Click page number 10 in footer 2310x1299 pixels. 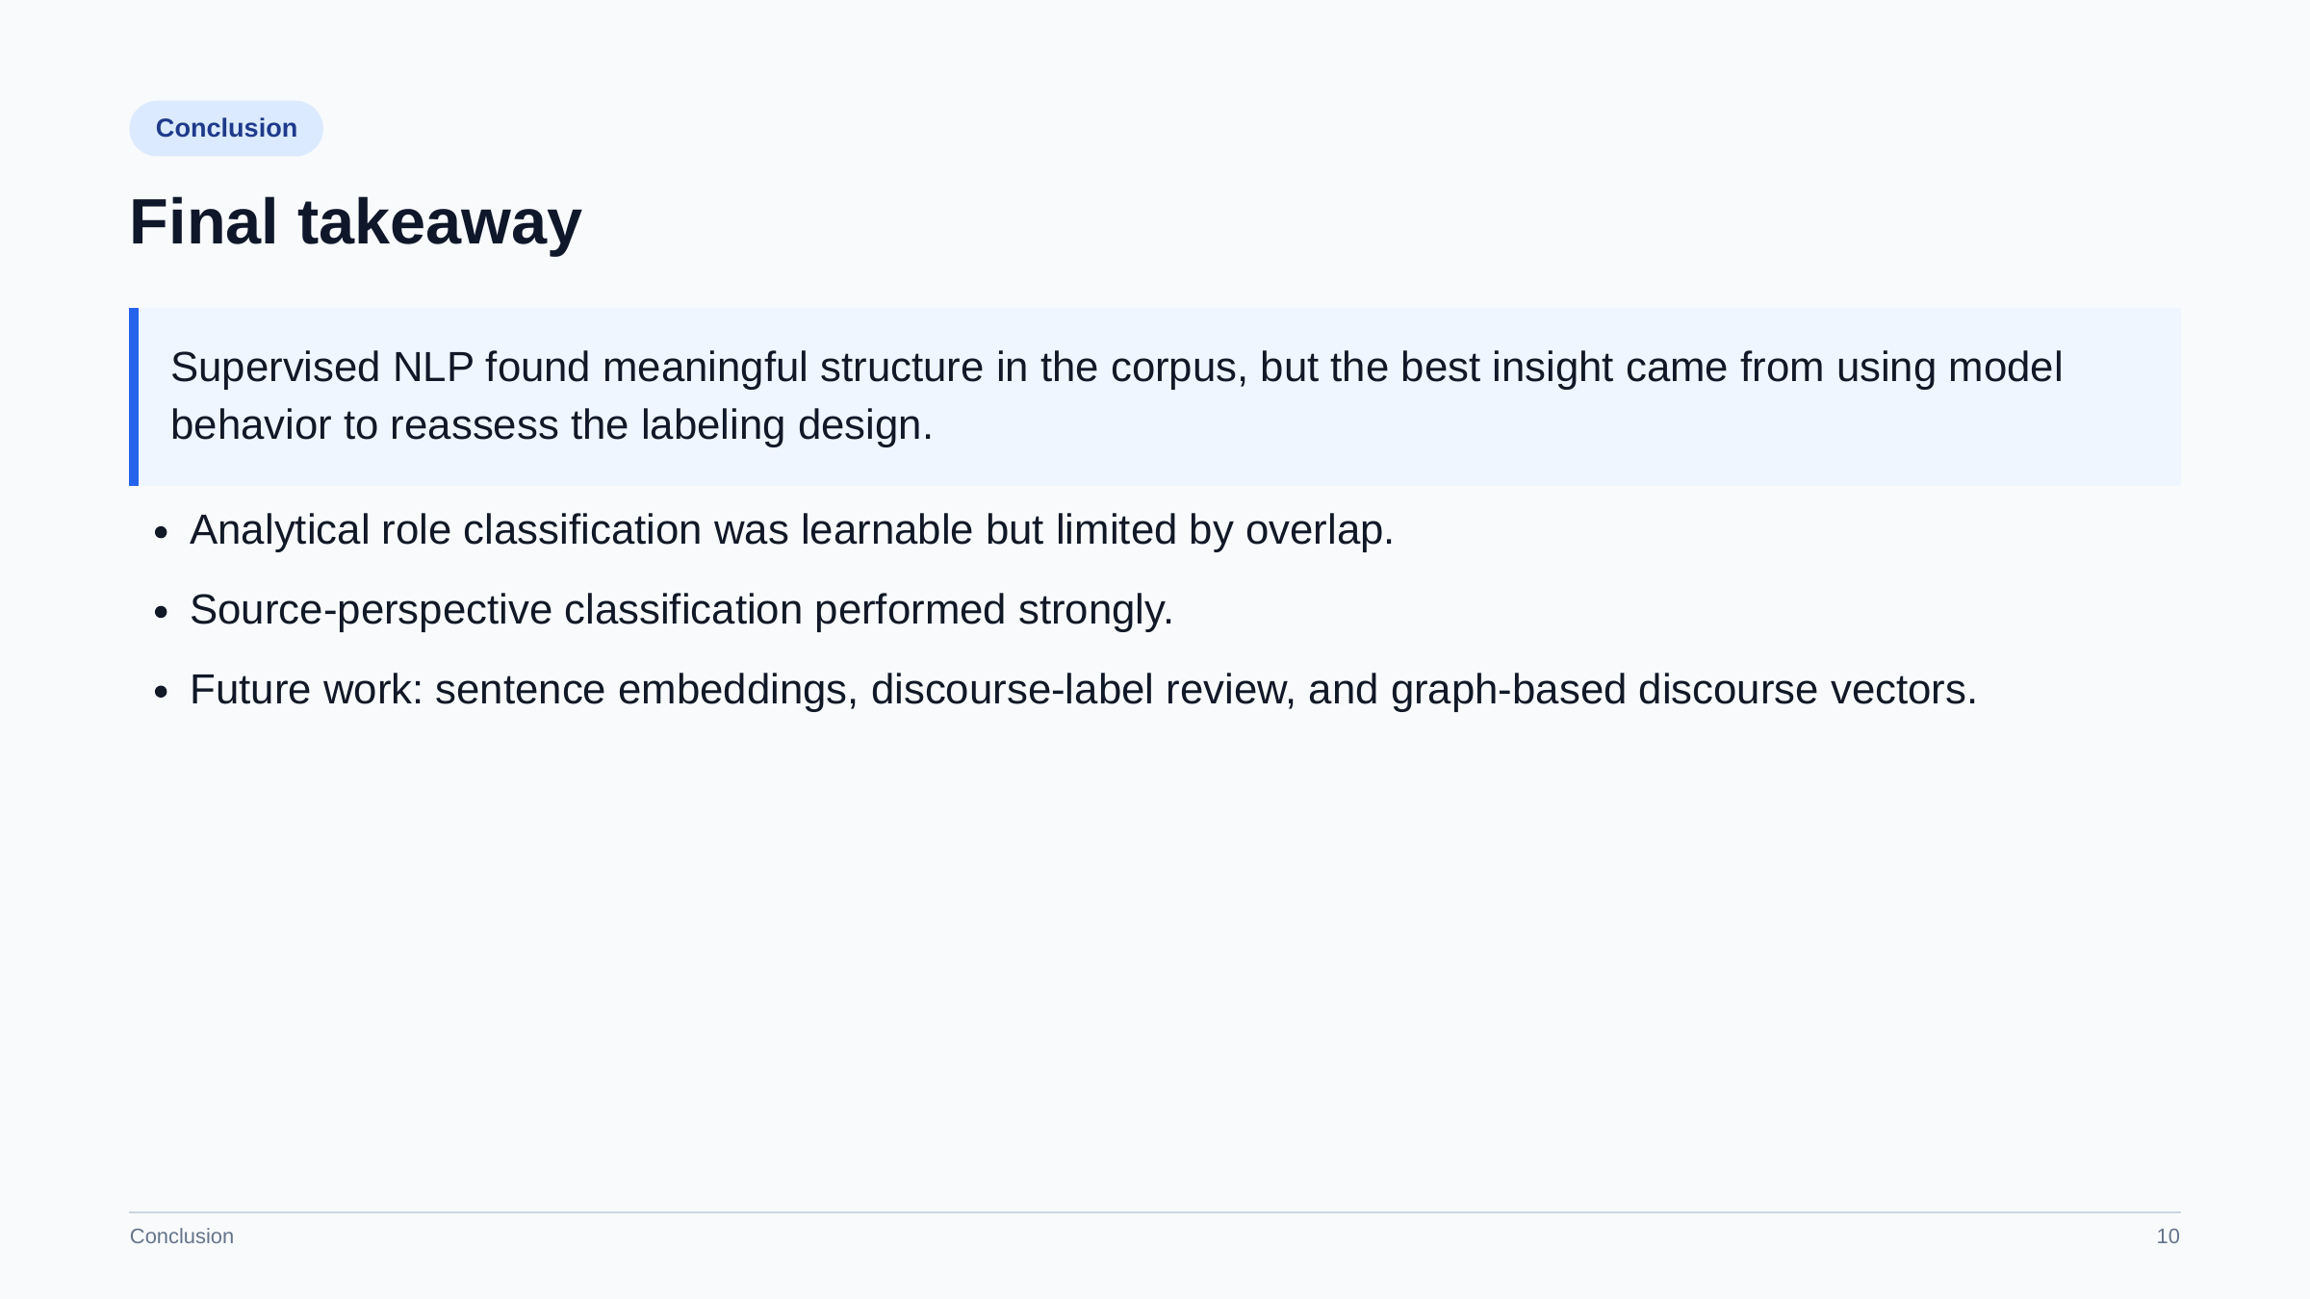(2168, 1236)
